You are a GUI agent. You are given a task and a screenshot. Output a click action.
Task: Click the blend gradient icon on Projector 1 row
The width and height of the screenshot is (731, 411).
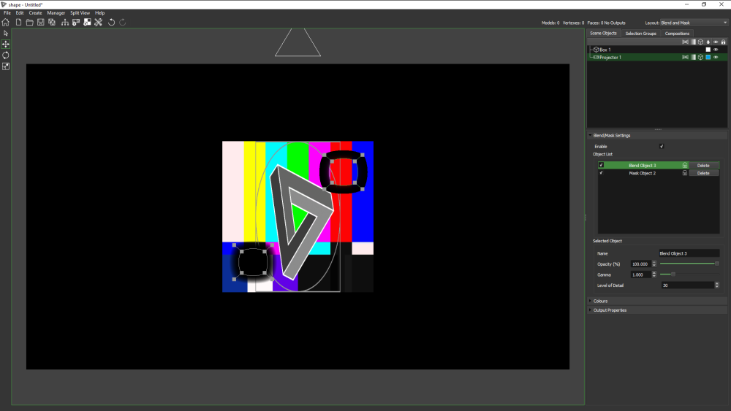(x=693, y=57)
